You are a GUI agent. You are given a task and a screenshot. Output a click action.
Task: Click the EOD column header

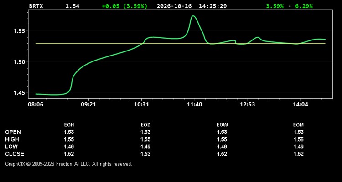point(145,125)
